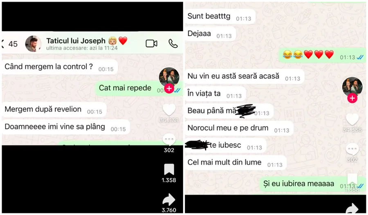368x215 pixels.
Task: Select the message 'Norocul meu e pe drum'
Action: pos(239,128)
